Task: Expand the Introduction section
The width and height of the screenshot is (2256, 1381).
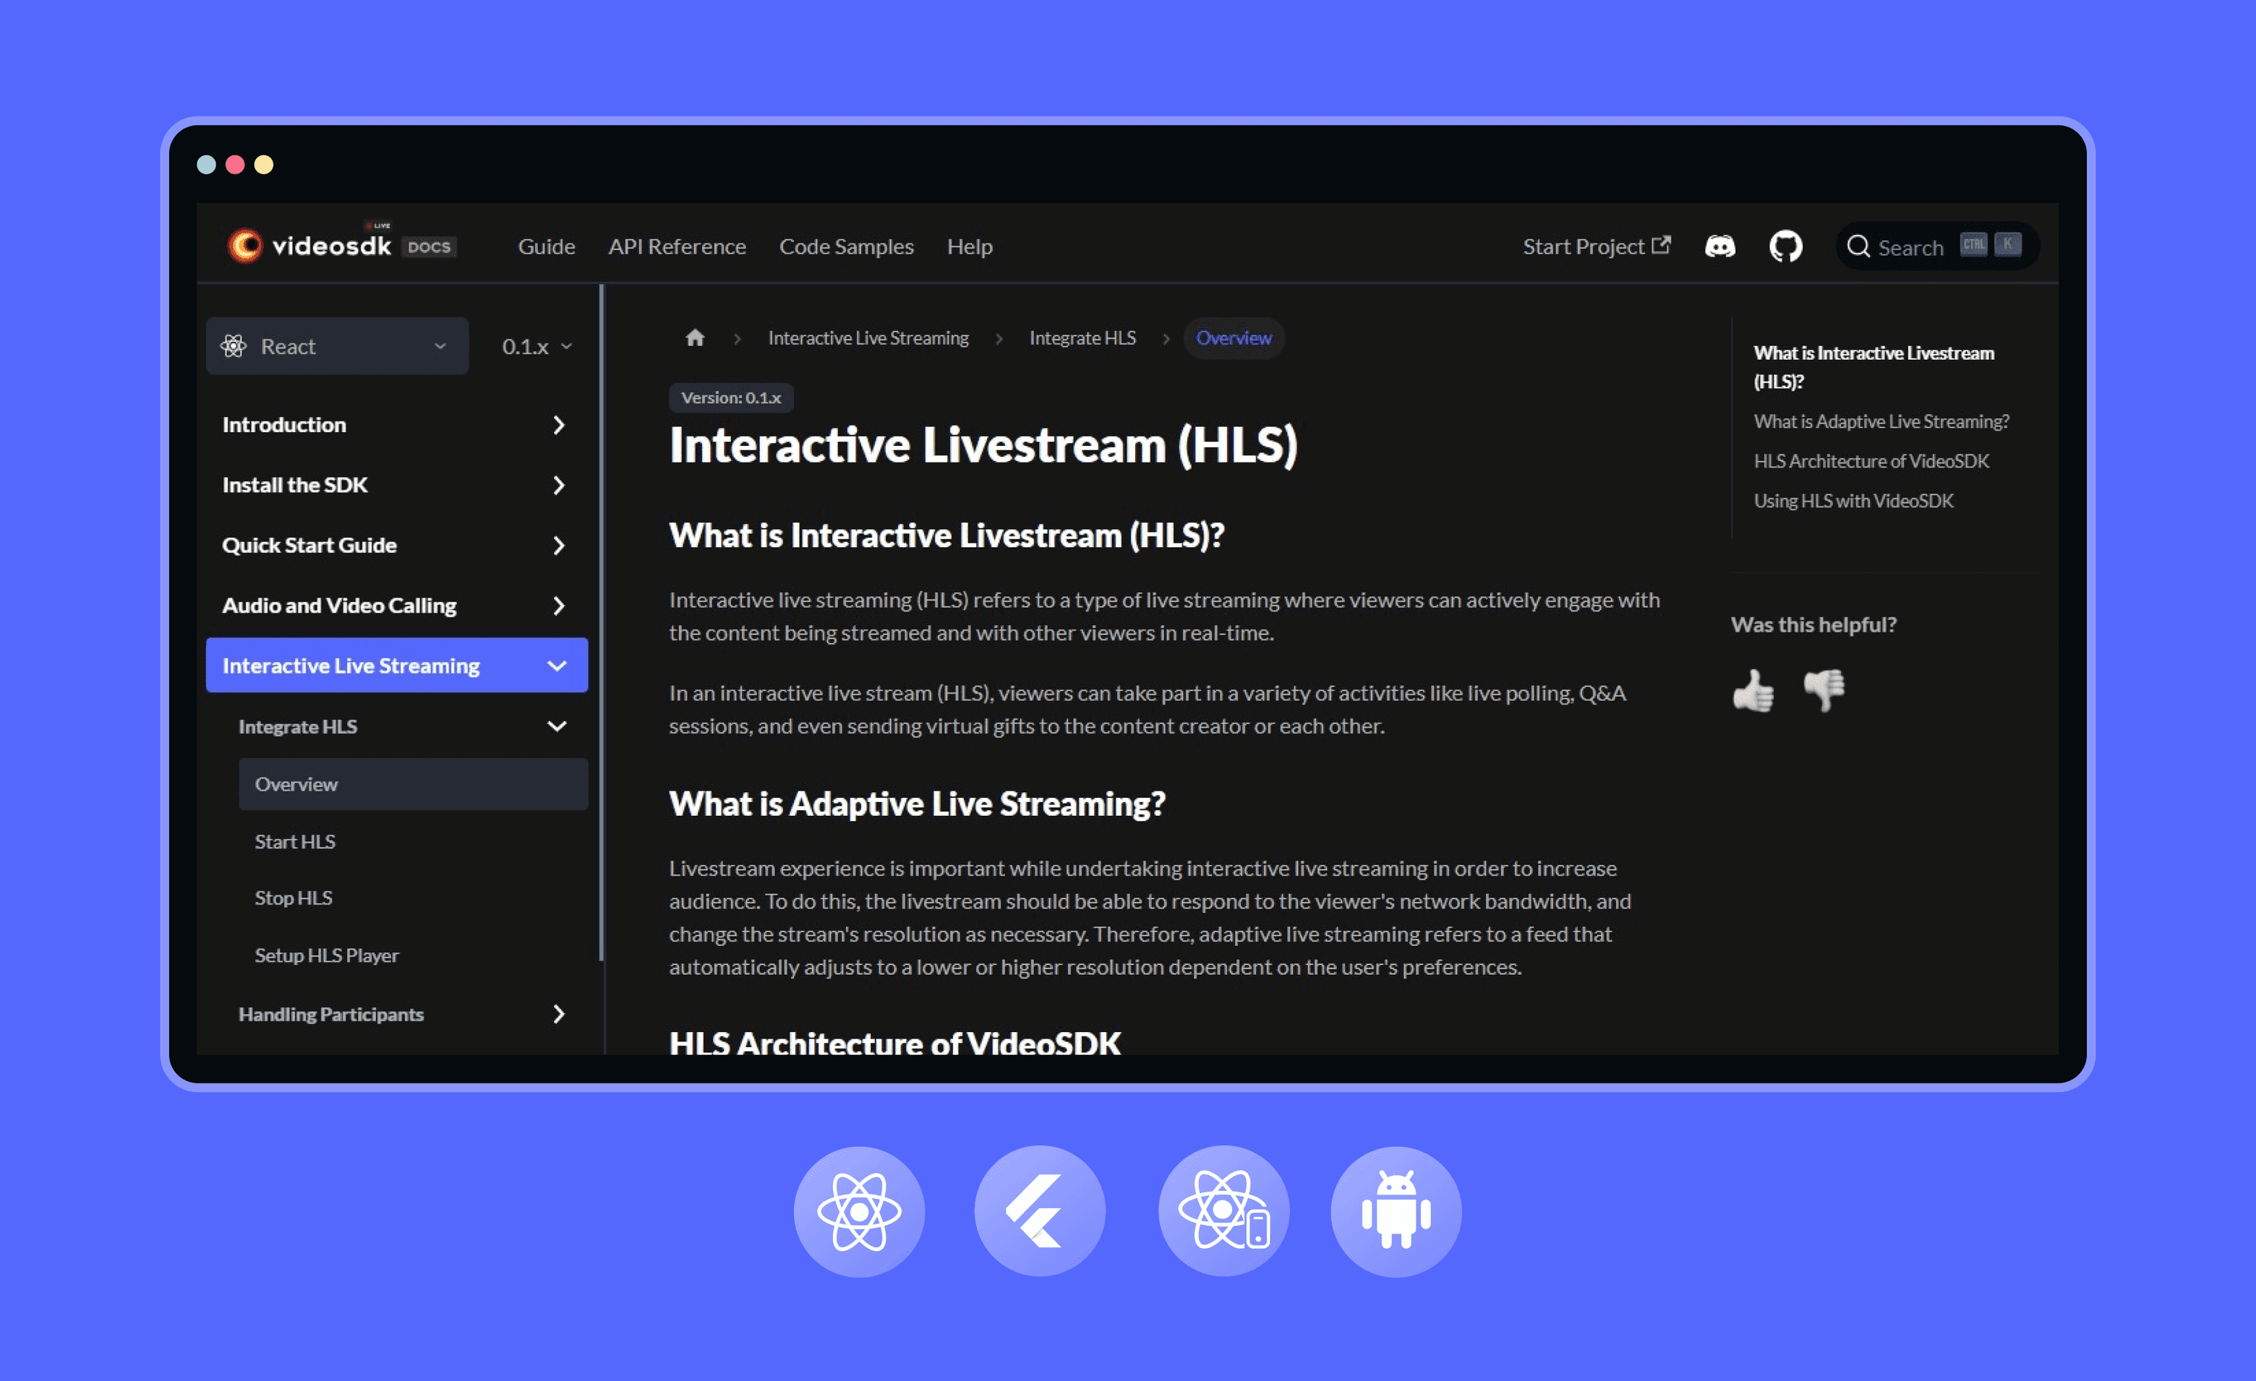Action: pyautogui.click(x=396, y=425)
